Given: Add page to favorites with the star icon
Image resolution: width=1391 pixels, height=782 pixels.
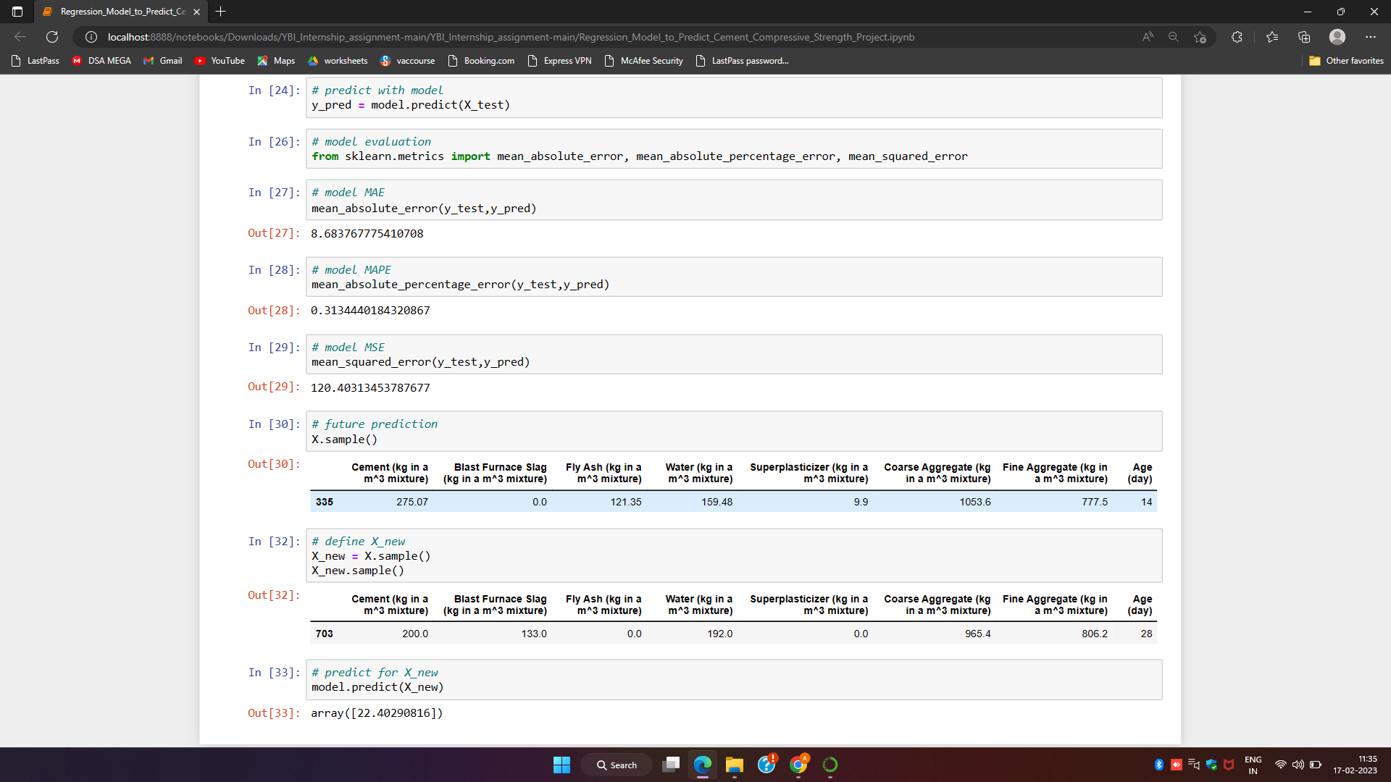Looking at the screenshot, I should point(1200,36).
